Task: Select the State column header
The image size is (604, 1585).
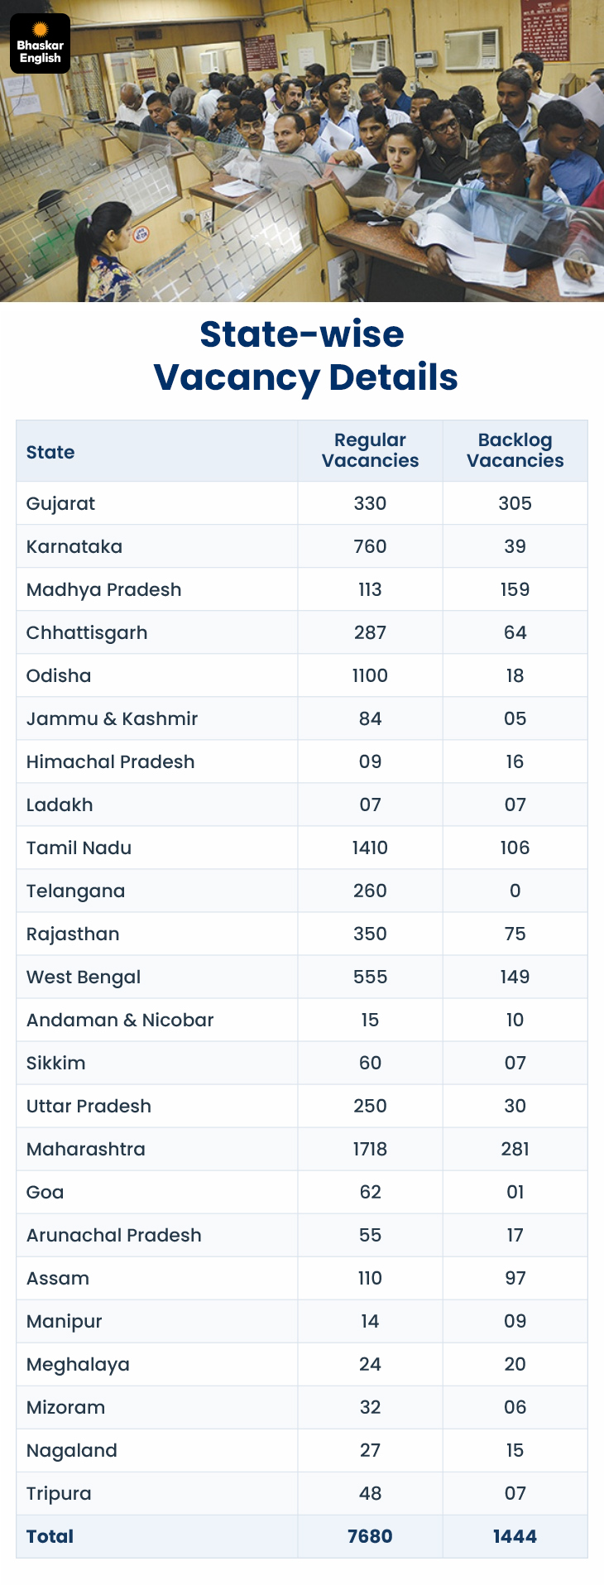Action: click(x=50, y=452)
